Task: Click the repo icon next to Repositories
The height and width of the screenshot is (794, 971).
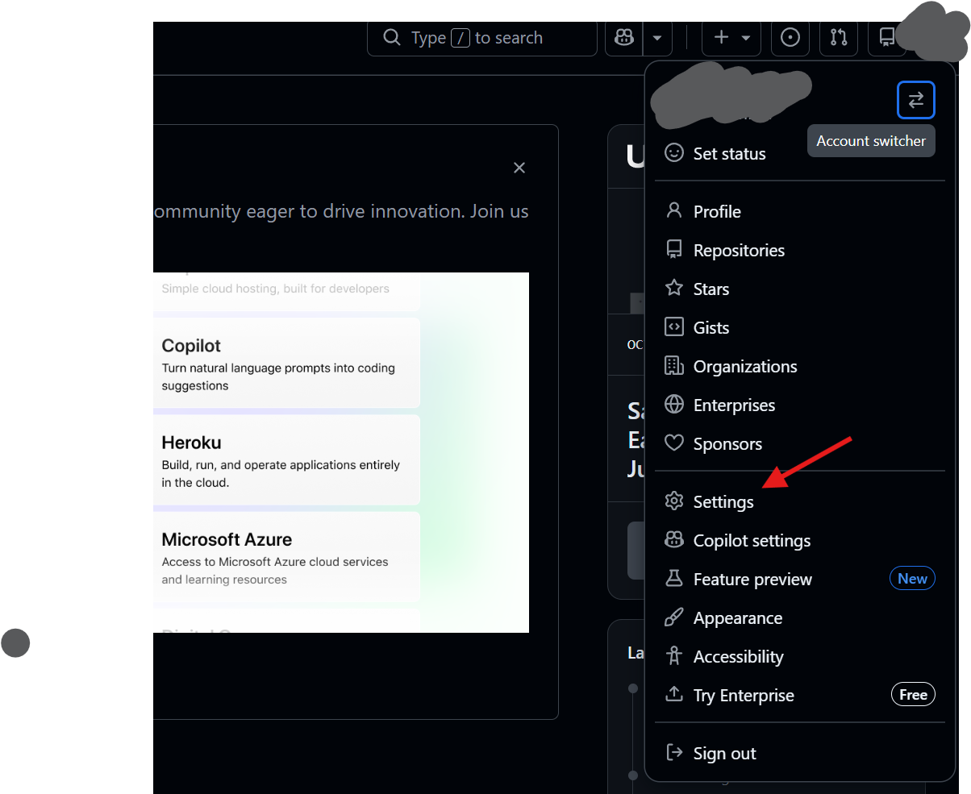Action: click(674, 249)
